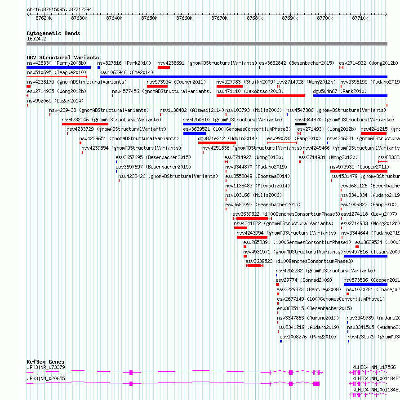This screenshot has width=400, height=400.
Task: Click esv1009822 (Pang2010) label
Action: (369, 204)
